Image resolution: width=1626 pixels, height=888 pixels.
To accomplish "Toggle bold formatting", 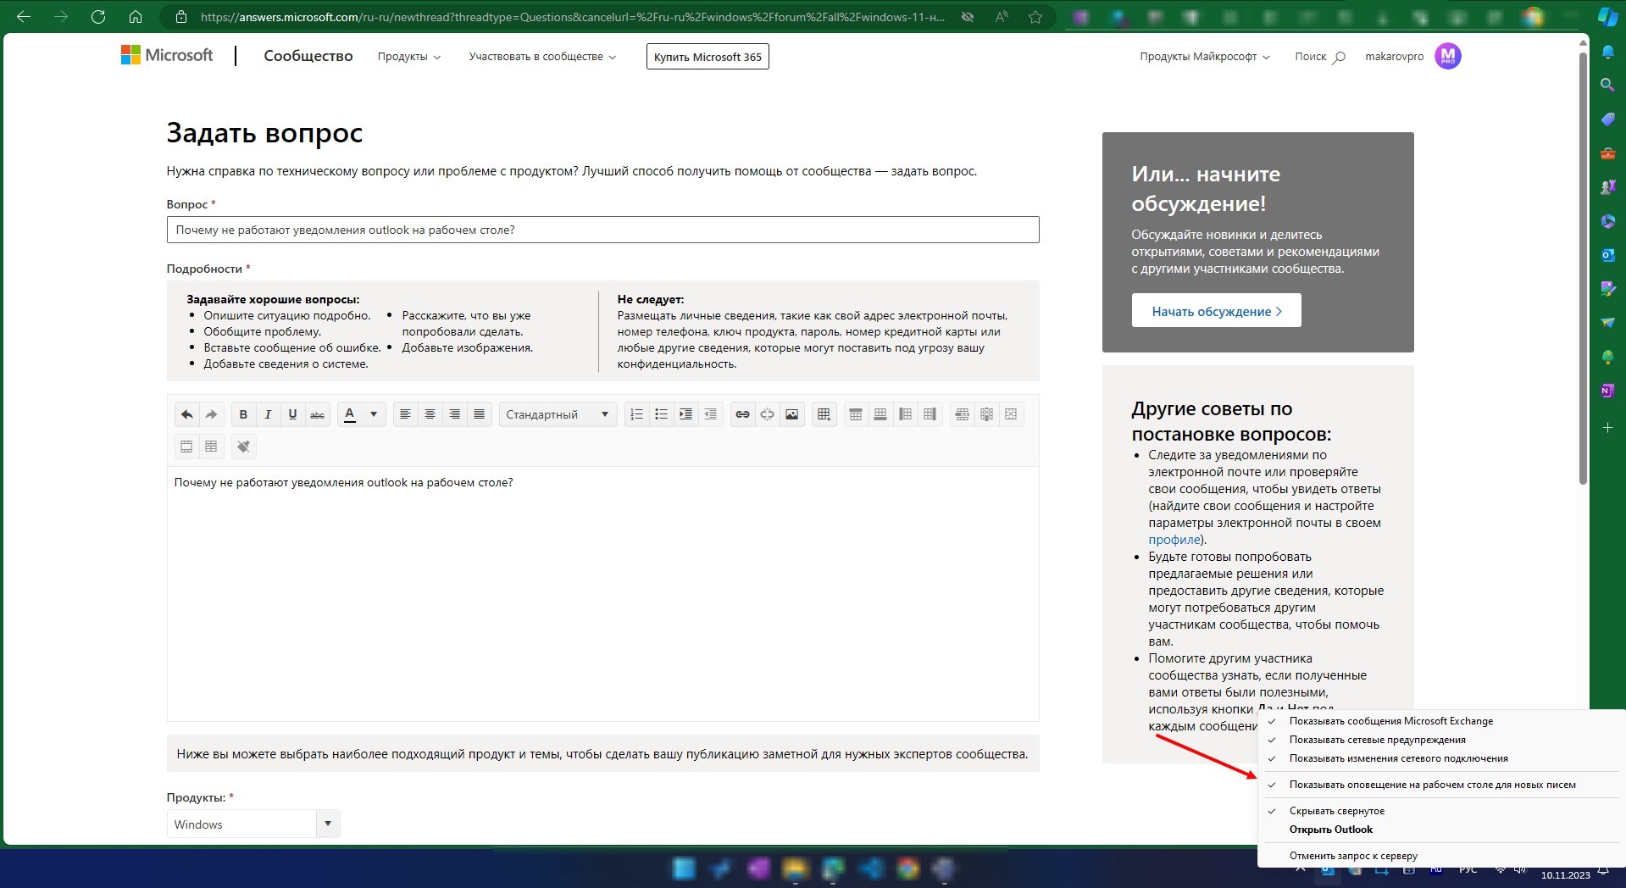I will pyautogui.click(x=243, y=414).
